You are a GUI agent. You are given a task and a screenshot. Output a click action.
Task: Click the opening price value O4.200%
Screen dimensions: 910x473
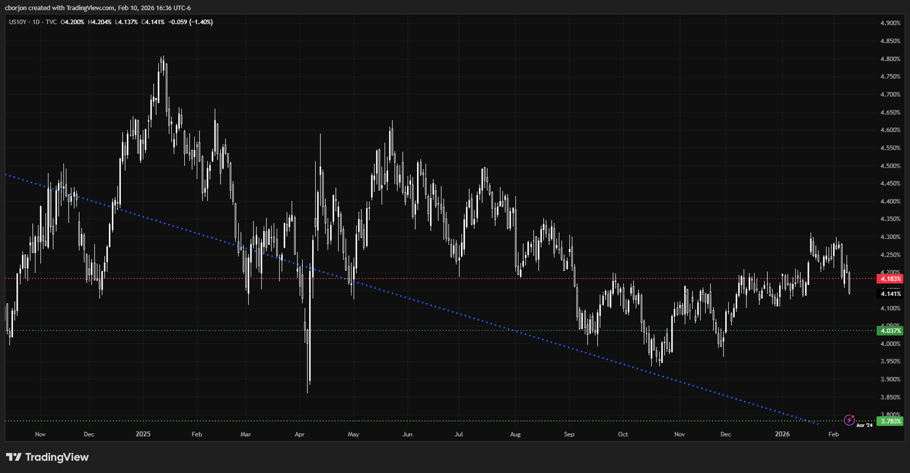(72, 22)
